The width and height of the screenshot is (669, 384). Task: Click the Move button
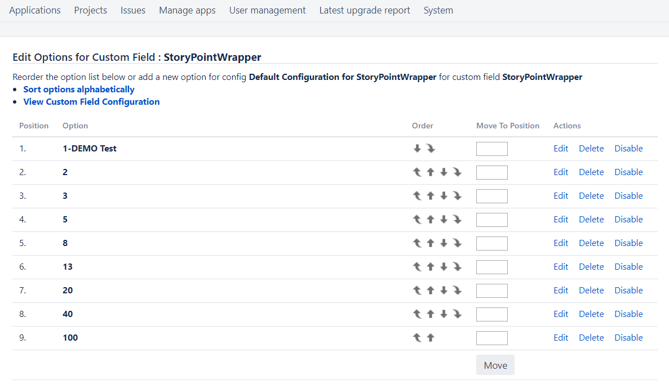pos(495,365)
